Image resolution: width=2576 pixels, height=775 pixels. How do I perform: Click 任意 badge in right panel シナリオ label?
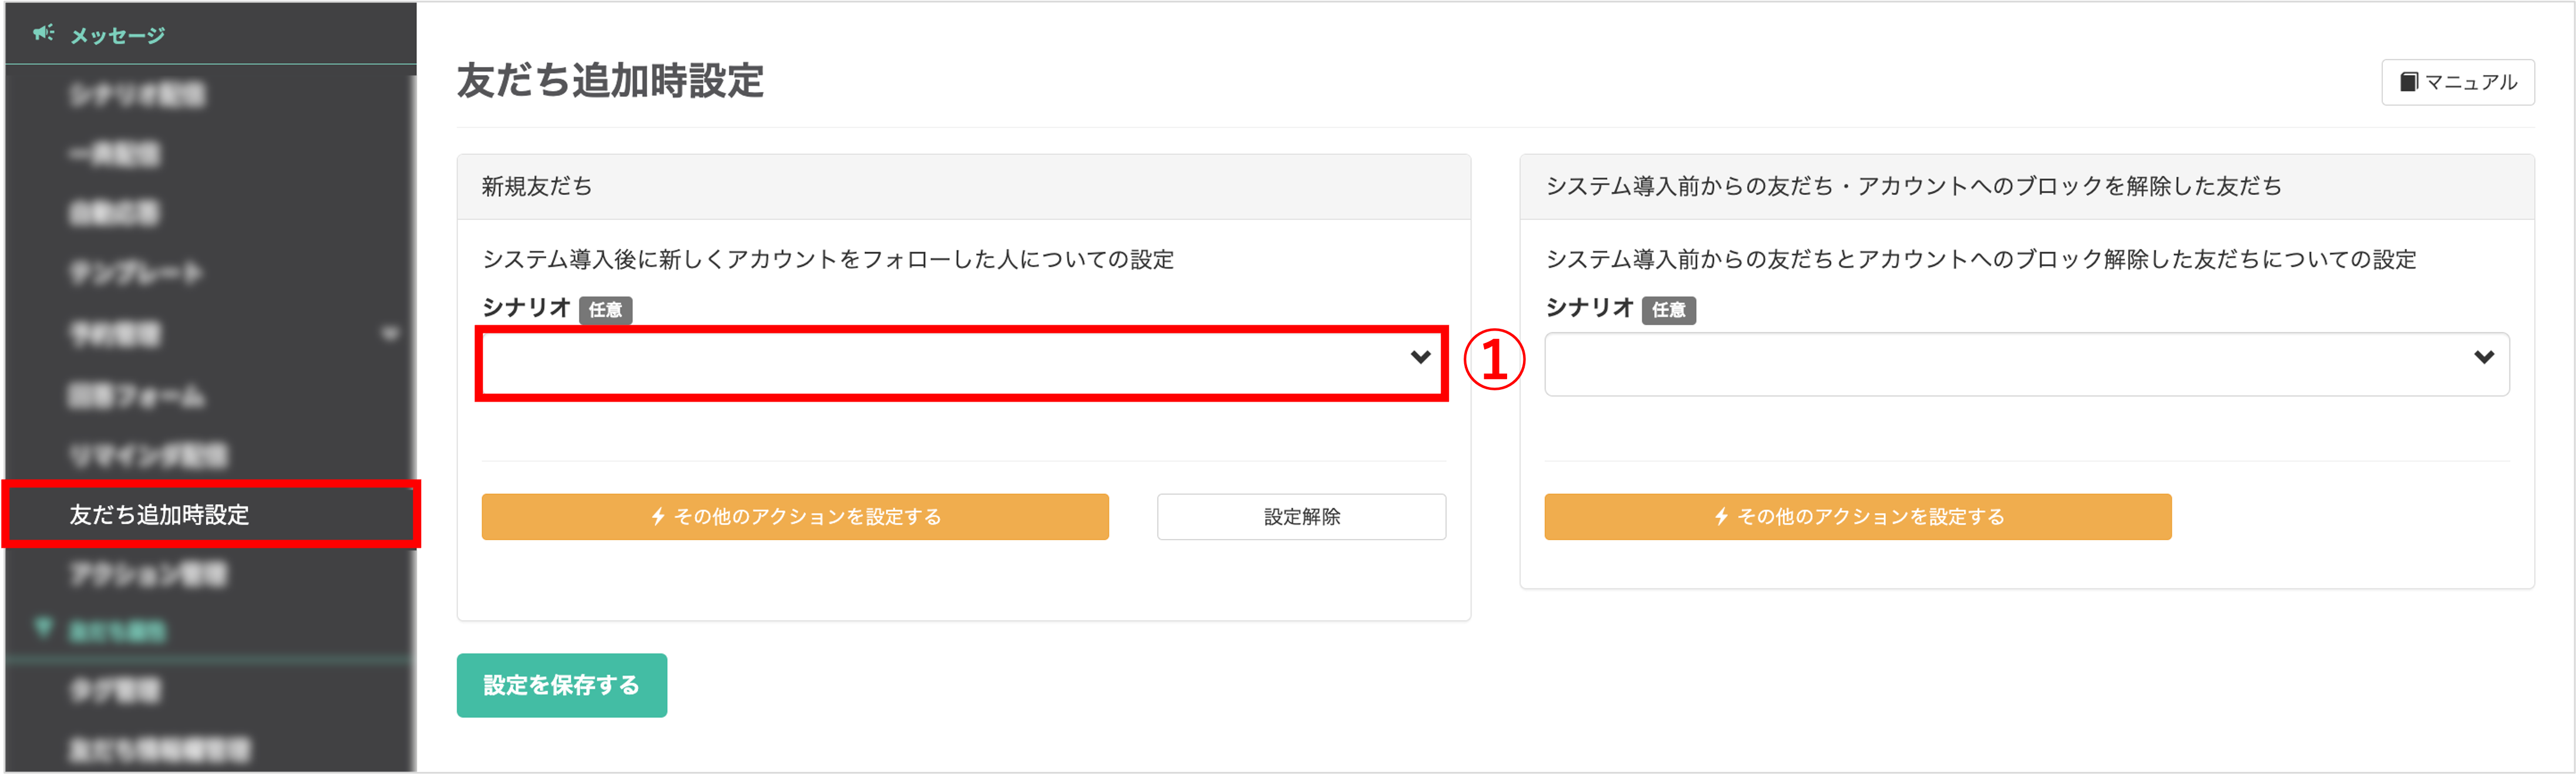[1668, 310]
